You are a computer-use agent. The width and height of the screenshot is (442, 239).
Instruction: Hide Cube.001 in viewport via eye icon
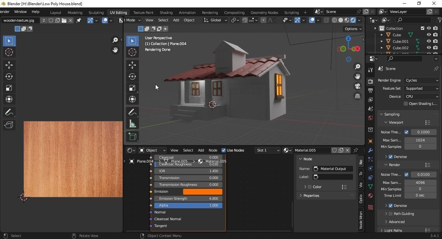[429, 41]
